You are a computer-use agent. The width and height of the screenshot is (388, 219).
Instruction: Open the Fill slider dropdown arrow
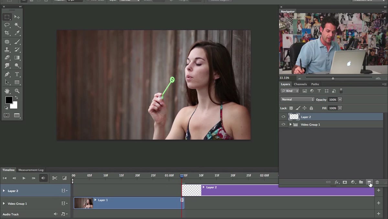(x=340, y=108)
